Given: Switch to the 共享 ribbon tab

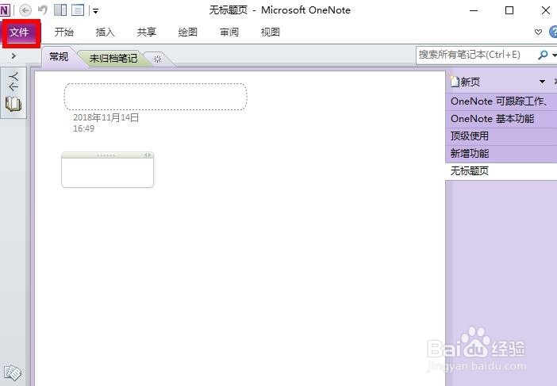Looking at the screenshot, I should pos(147,32).
